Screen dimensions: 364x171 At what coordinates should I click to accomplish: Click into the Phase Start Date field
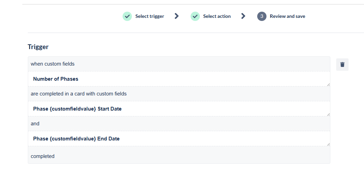(179, 109)
